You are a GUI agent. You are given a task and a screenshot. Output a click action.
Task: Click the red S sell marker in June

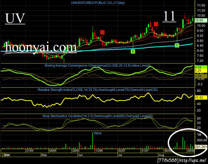[102, 32]
